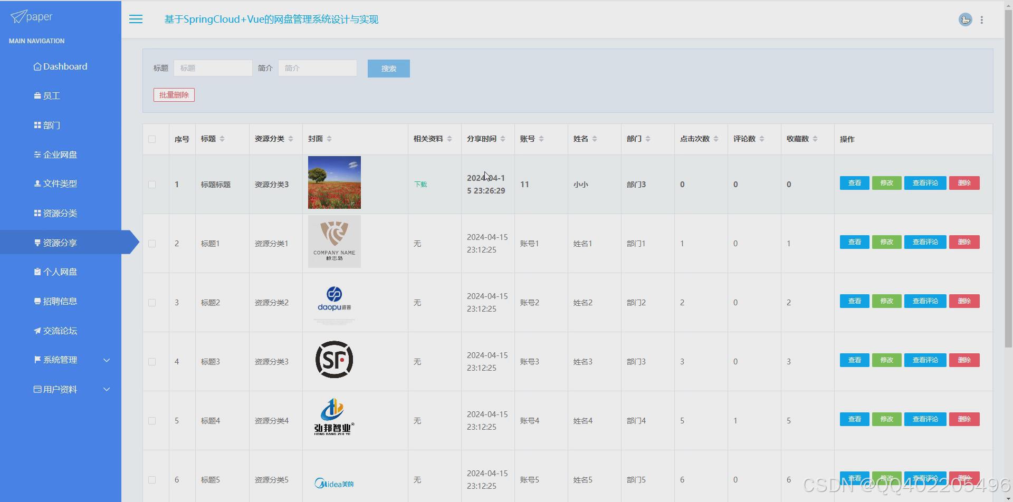Click the 个人网盘 document icon
Image resolution: width=1013 pixels, height=502 pixels.
point(36,271)
